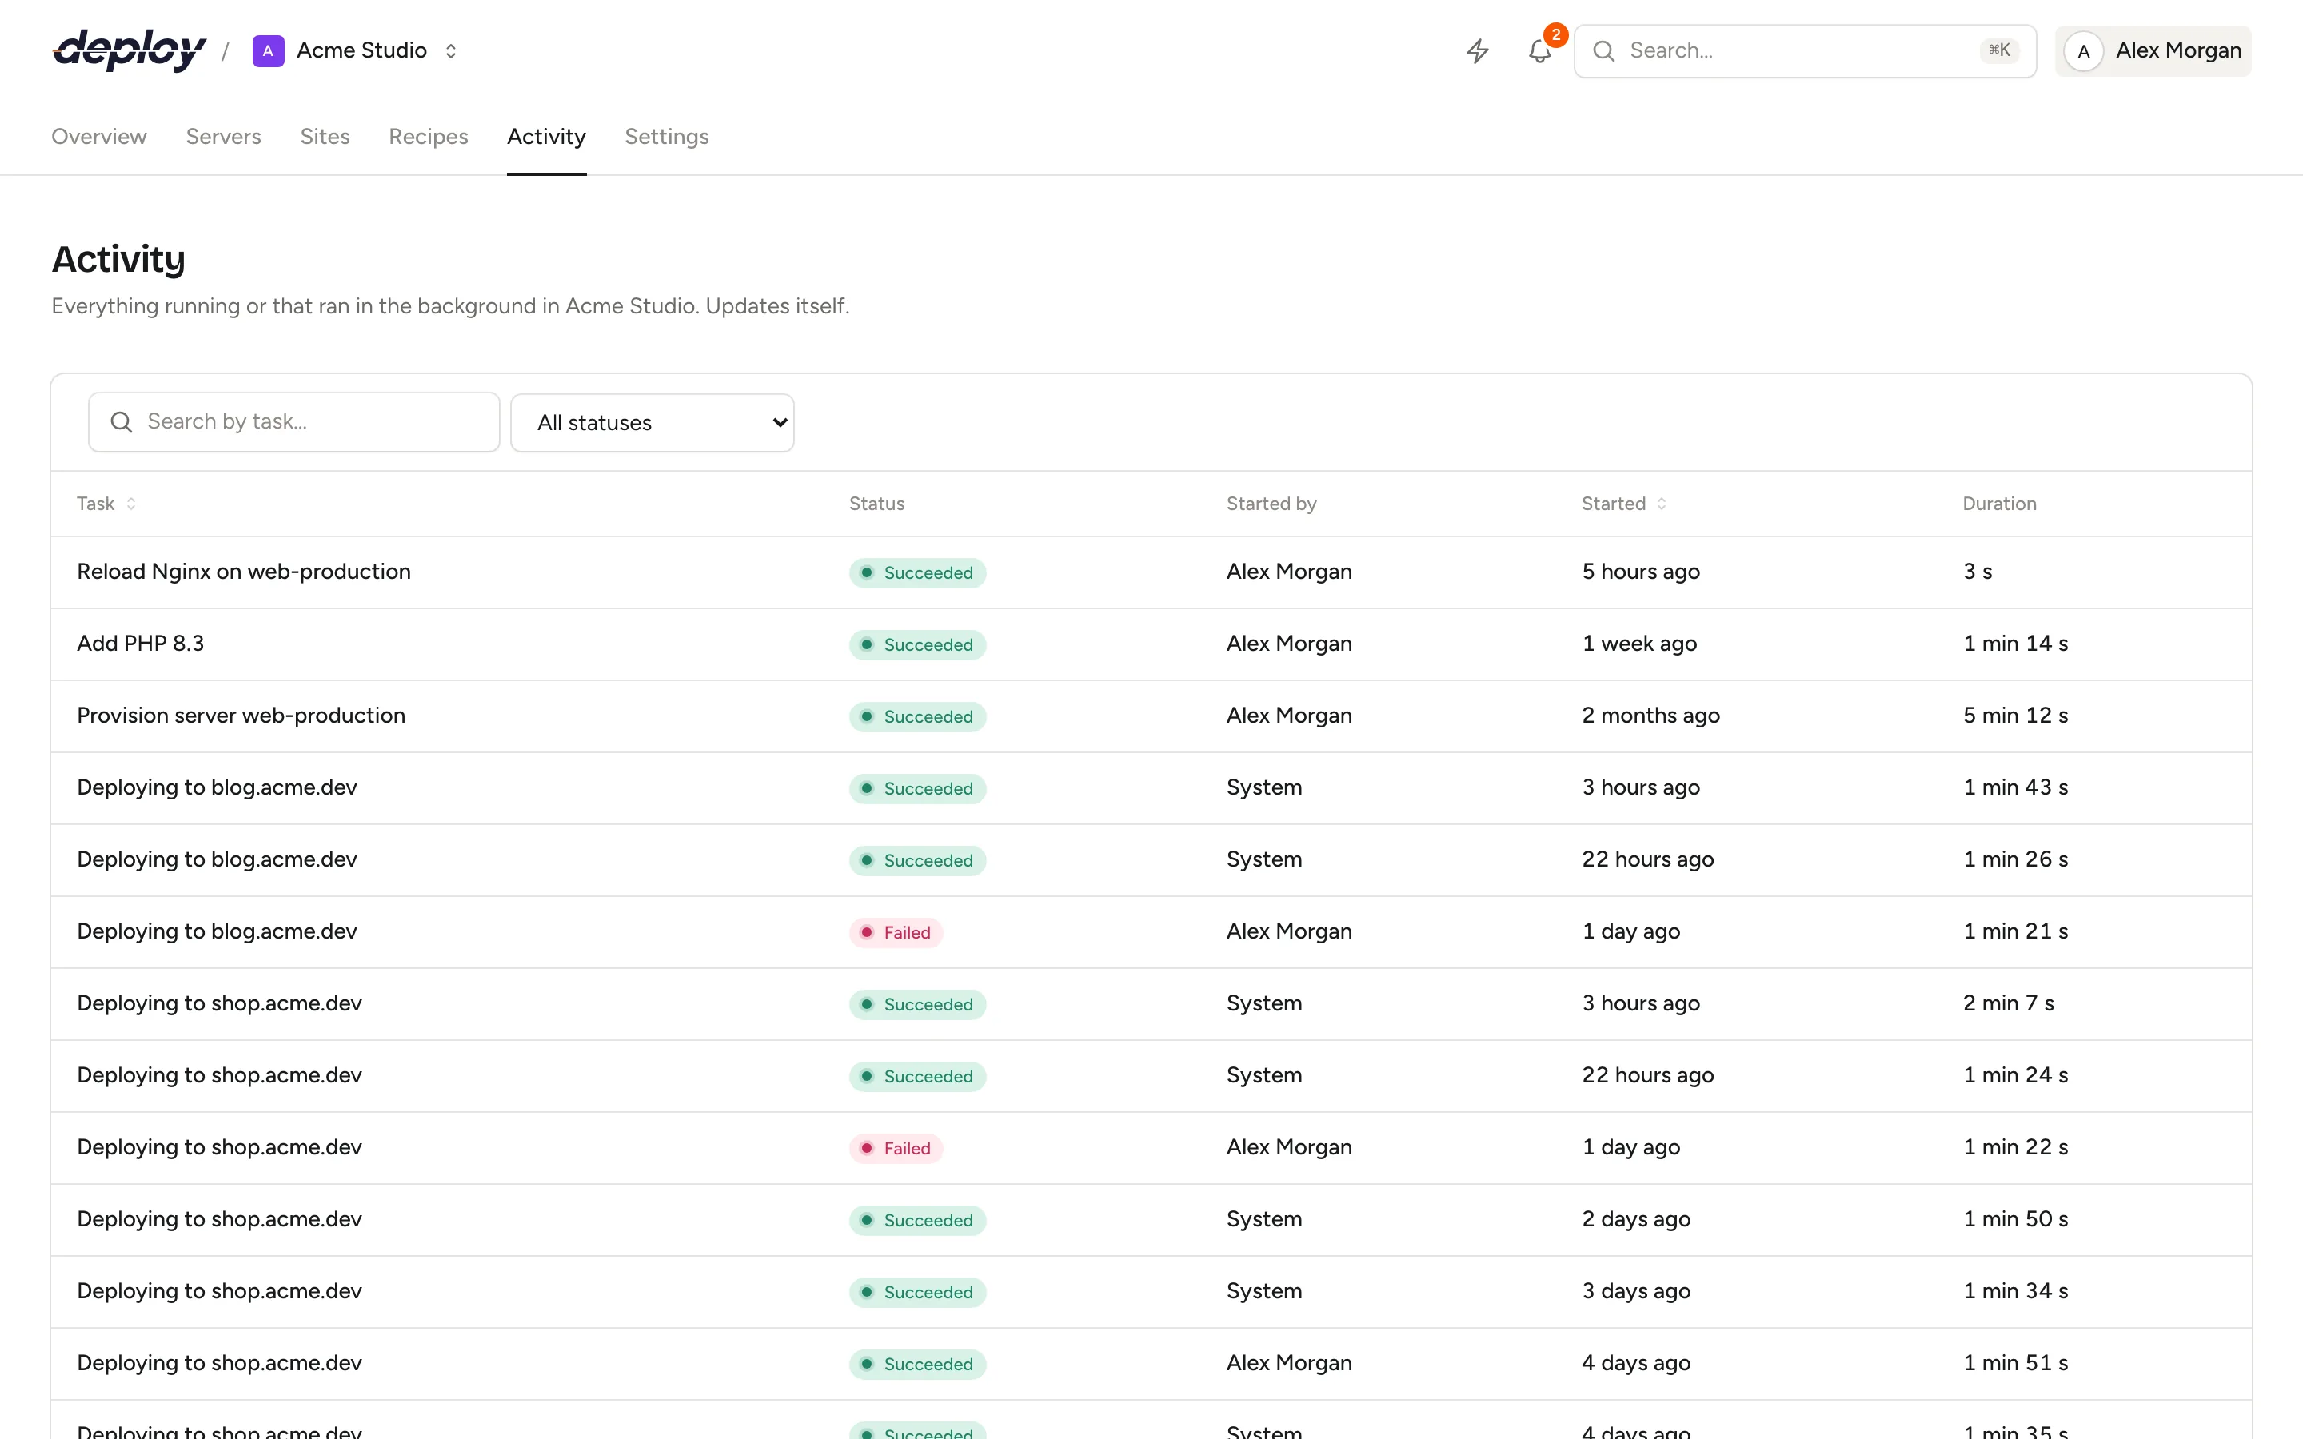Image resolution: width=2303 pixels, height=1439 pixels.
Task: Click the '2 min 7 s' duration
Action: 2009,1003
